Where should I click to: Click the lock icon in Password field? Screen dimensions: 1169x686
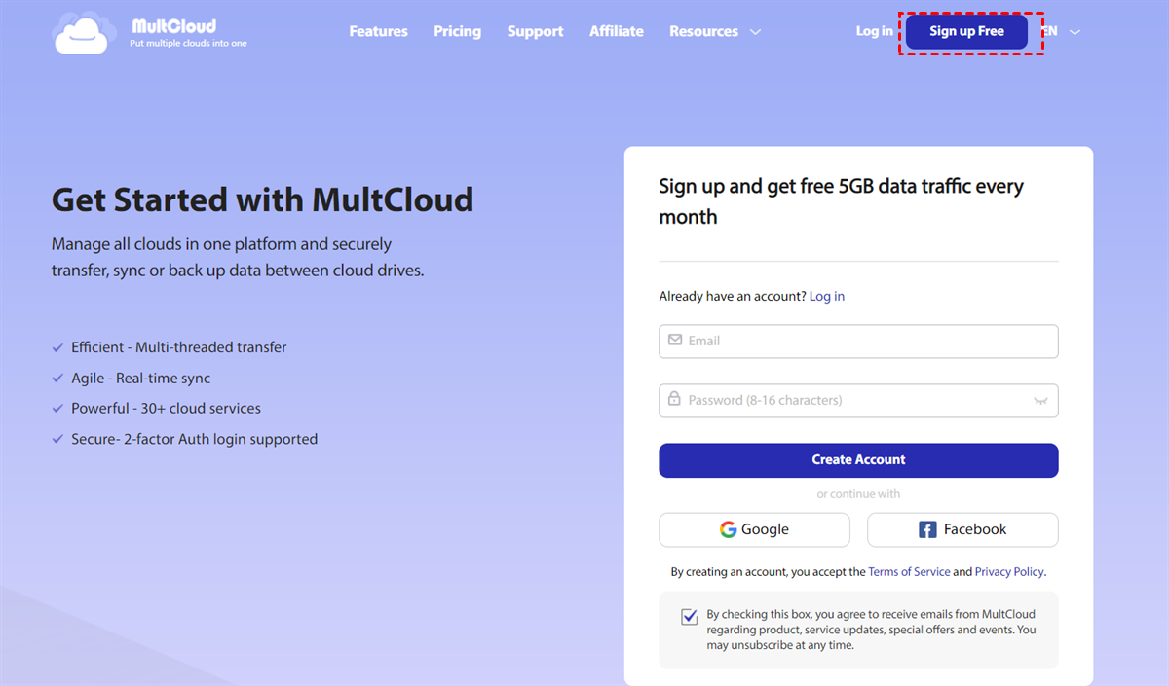pos(674,399)
